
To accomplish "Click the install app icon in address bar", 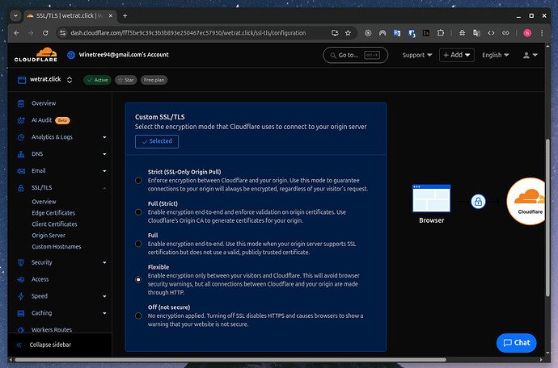I will pos(335,33).
